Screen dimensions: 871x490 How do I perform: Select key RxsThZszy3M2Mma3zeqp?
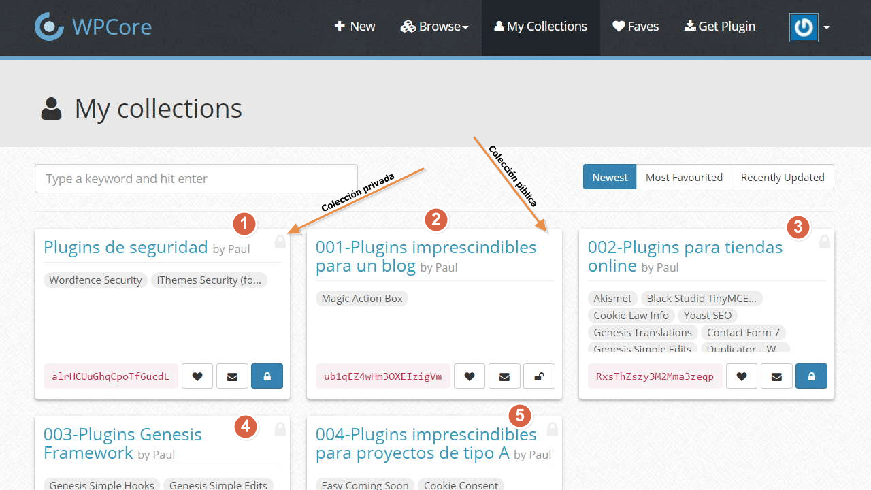pos(655,376)
